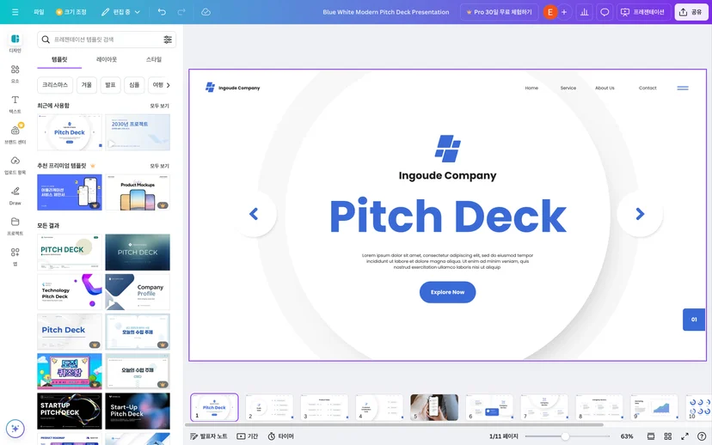The width and height of the screenshot is (712, 445).
Task: Open the 63% zoom level dropdown
Action: [627, 436]
